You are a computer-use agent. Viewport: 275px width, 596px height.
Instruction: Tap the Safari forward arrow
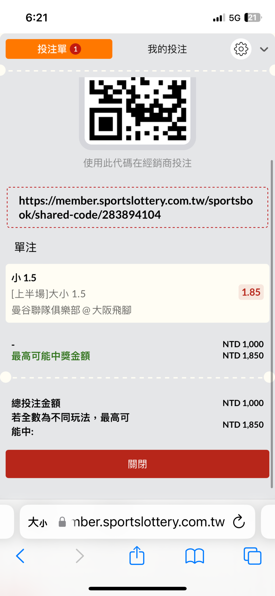(x=80, y=556)
